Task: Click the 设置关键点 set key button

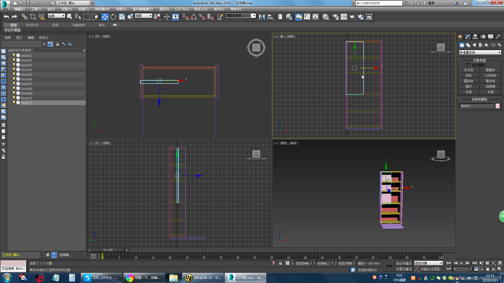Action: (x=404, y=269)
